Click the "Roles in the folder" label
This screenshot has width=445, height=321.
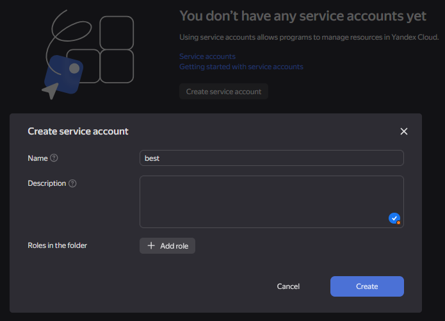point(57,245)
